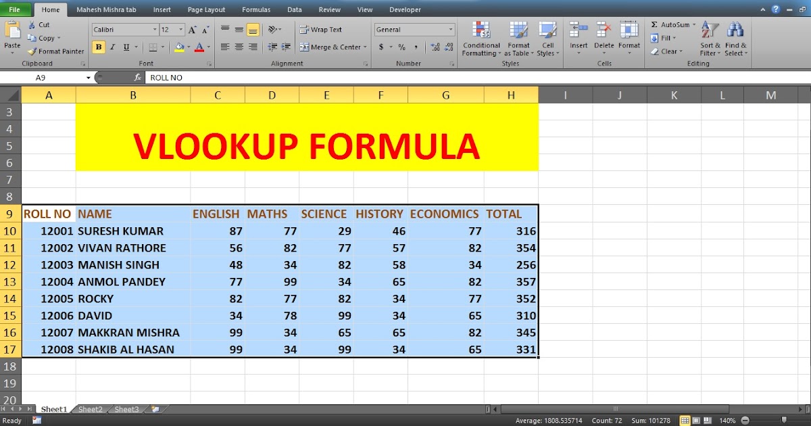This screenshot has width=811, height=426.
Task: Click the Format Painter icon
Action: tap(32, 51)
